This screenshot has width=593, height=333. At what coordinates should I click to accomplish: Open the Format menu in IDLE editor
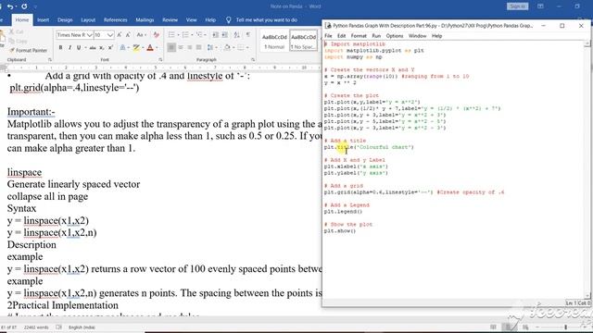(x=359, y=36)
